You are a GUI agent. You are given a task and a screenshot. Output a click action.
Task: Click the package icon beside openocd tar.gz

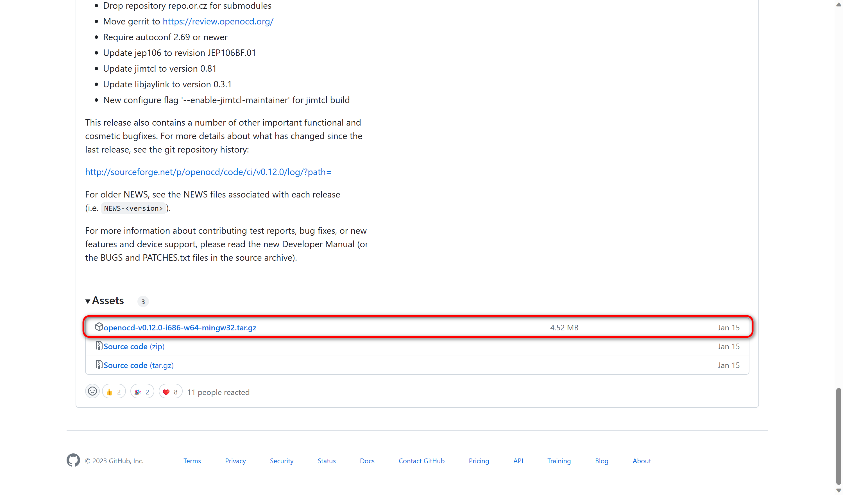coord(99,327)
